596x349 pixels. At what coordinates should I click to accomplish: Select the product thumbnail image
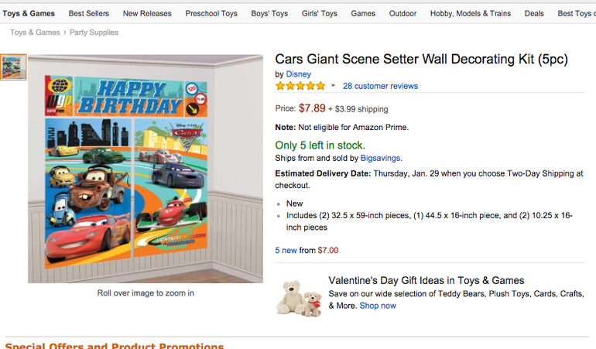13,67
